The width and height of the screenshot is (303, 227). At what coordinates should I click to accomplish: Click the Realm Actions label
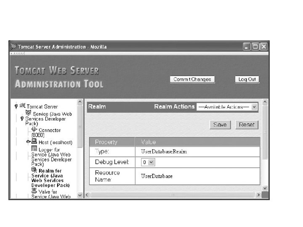tap(174, 106)
